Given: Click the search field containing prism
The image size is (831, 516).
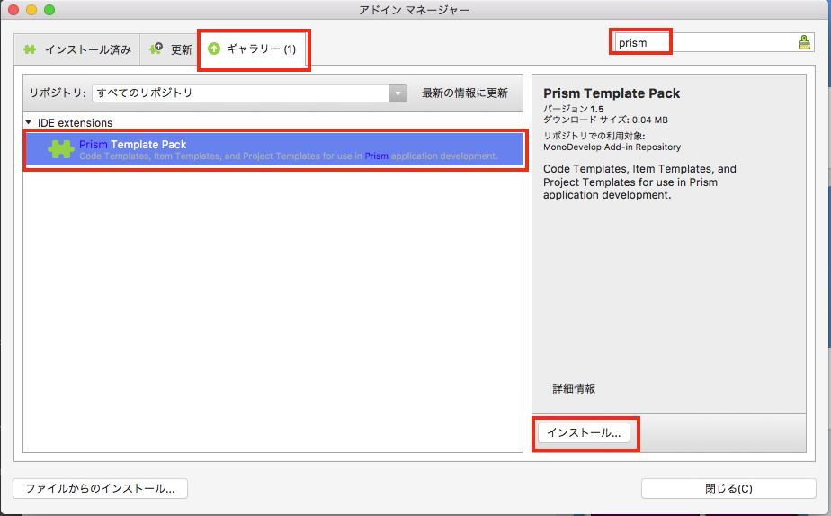Looking at the screenshot, I should click(x=713, y=42).
